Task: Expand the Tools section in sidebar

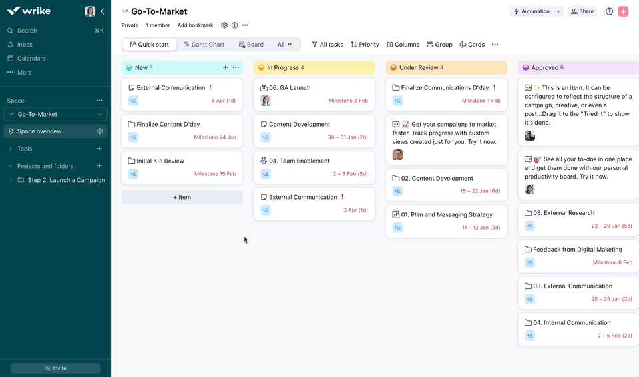Action: click(11, 149)
